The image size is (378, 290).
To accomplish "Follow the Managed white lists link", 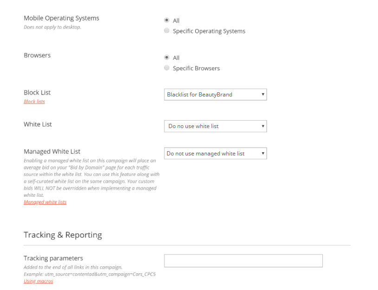I will (45, 202).
